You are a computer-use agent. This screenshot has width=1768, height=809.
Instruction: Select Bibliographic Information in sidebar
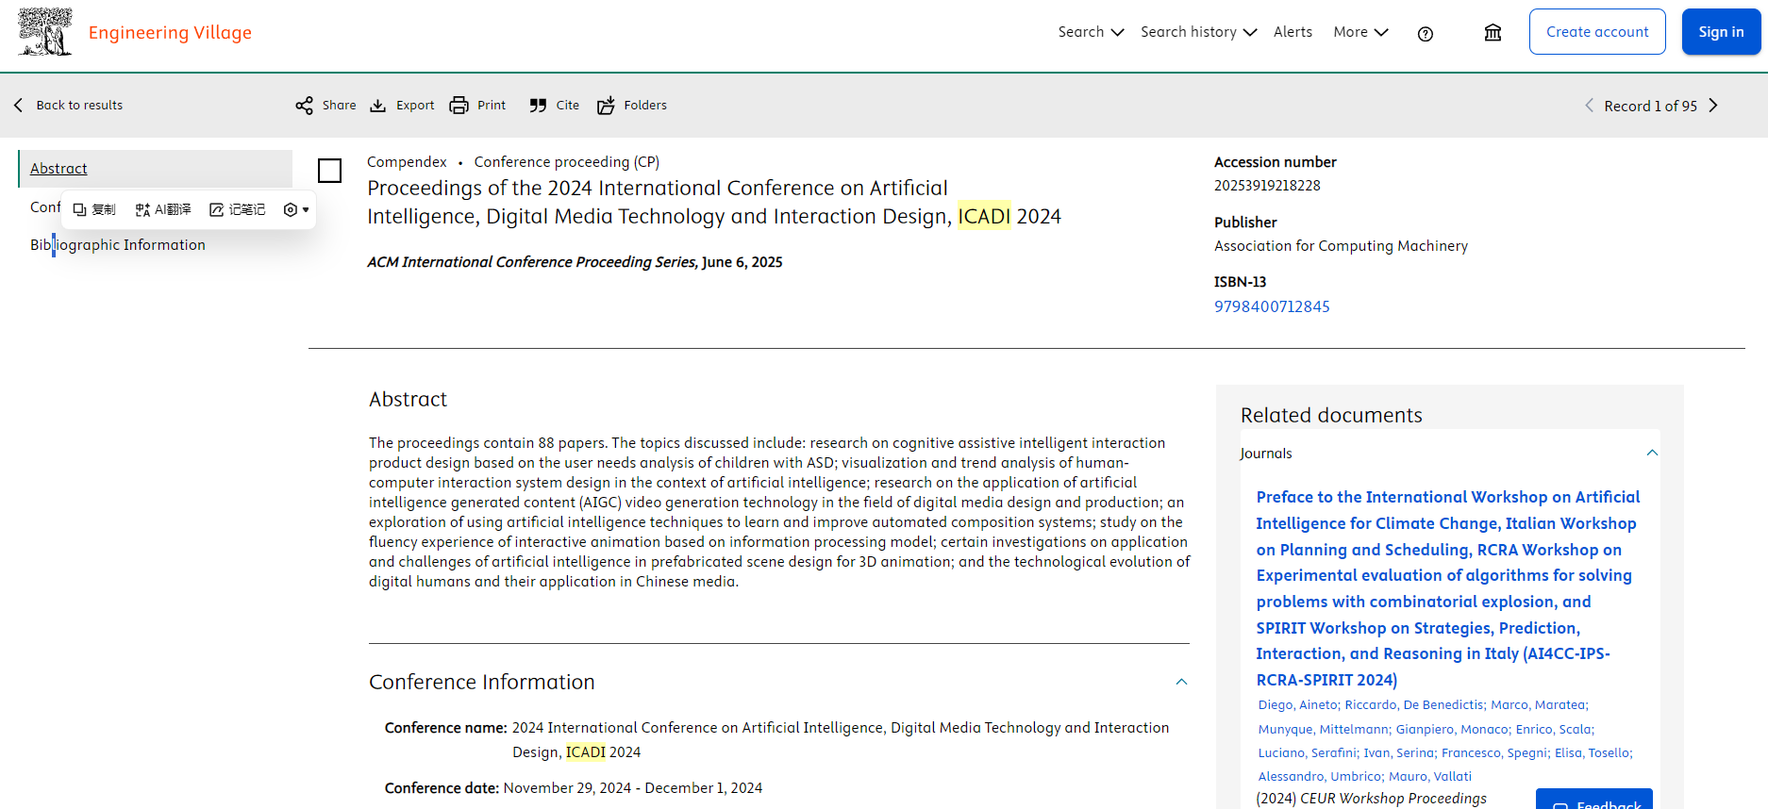118,245
